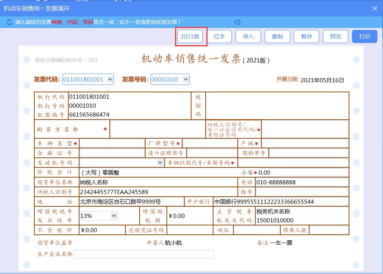This screenshot has width=383, height=274.
Task: Click the 暂存 (Temporary Save) button
Action: (x=306, y=36)
